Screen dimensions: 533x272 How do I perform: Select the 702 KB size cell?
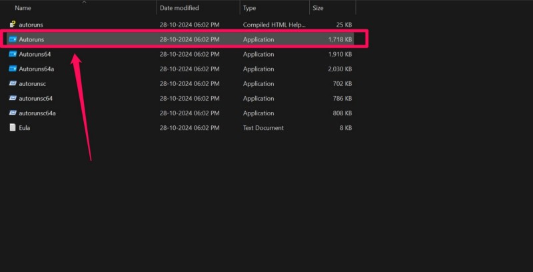click(342, 83)
